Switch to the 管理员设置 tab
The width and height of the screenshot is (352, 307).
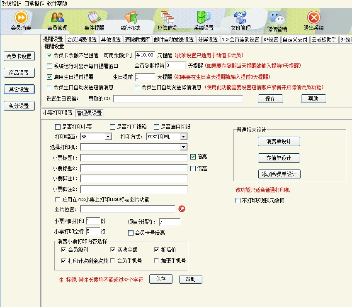90,113
